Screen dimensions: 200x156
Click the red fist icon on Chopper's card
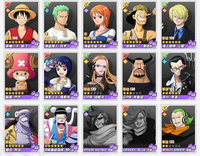coord(8,62)
